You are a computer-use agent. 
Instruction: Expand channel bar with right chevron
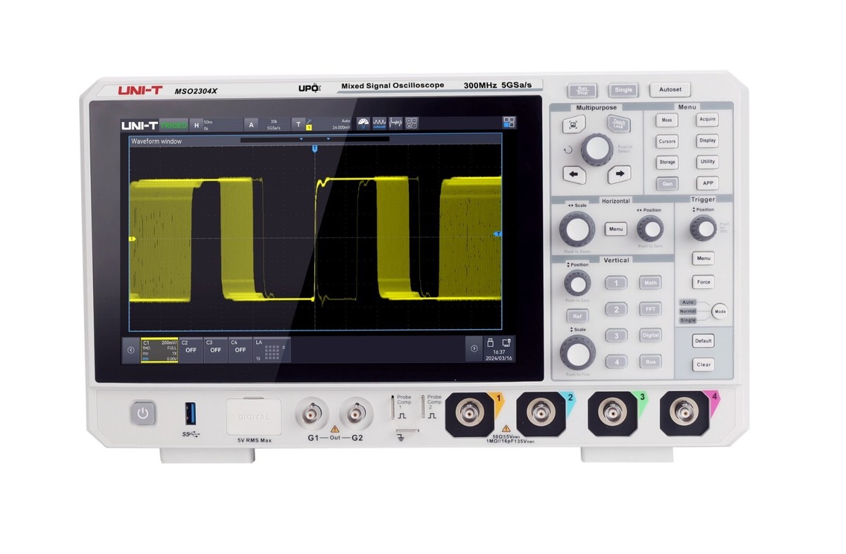click(475, 350)
